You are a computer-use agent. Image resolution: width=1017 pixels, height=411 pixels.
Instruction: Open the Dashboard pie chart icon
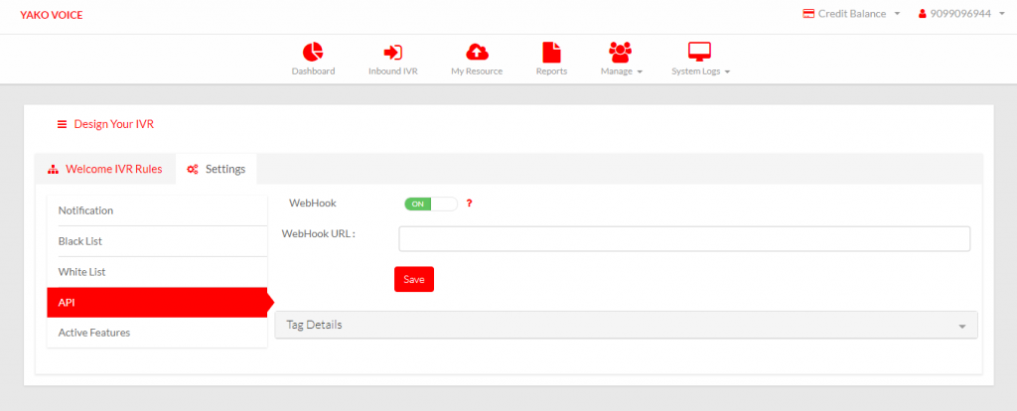[313, 52]
